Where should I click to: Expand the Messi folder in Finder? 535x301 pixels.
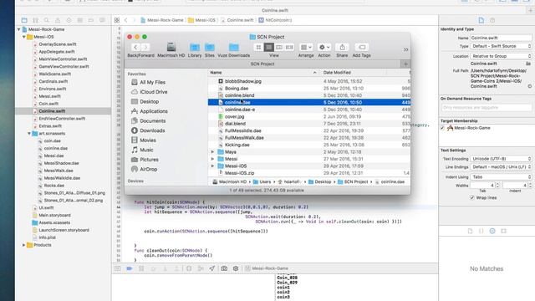(212, 159)
